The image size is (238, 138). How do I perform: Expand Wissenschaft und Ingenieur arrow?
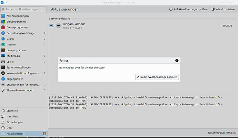click(44, 73)
